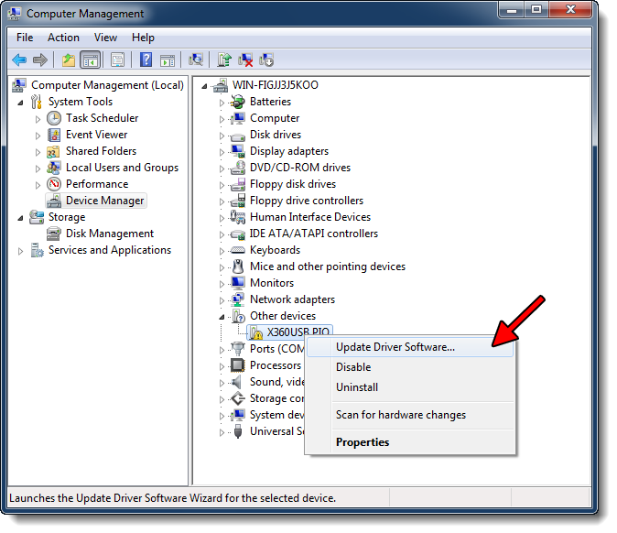This screenshot has width=617, height=533.
Task: Expand the Disk drives category
Action: pos(222,136)
